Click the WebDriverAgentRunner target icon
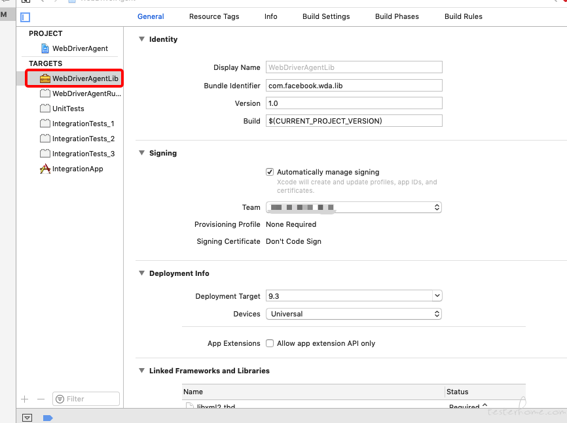The height and width of the screenshot is (423, 567). pos(45,93)
